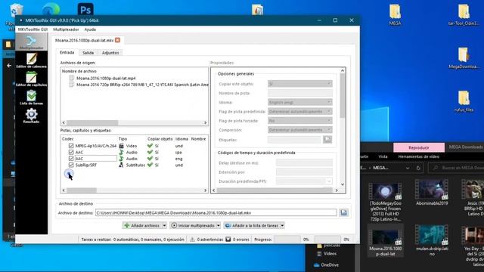The height and width of the screenshot is (272, 484).
Task: Open Flag de pista predefinida dropdown
Action: coord(299,111)
